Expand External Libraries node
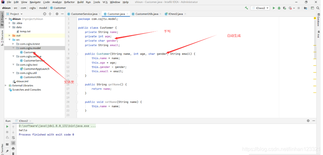323x155 pixels. click(6, 85)
